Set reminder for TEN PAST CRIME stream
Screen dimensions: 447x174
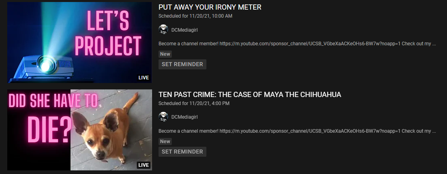[x=182, y=152]
